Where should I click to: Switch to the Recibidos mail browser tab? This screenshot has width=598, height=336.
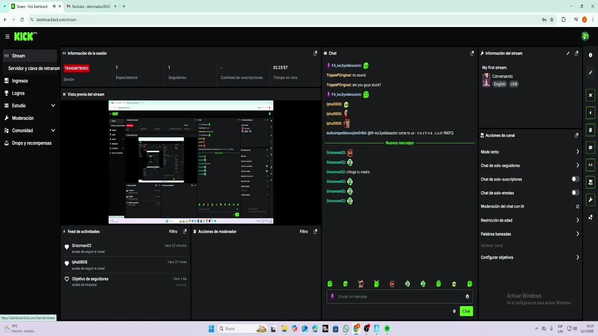tap(91, 7)
